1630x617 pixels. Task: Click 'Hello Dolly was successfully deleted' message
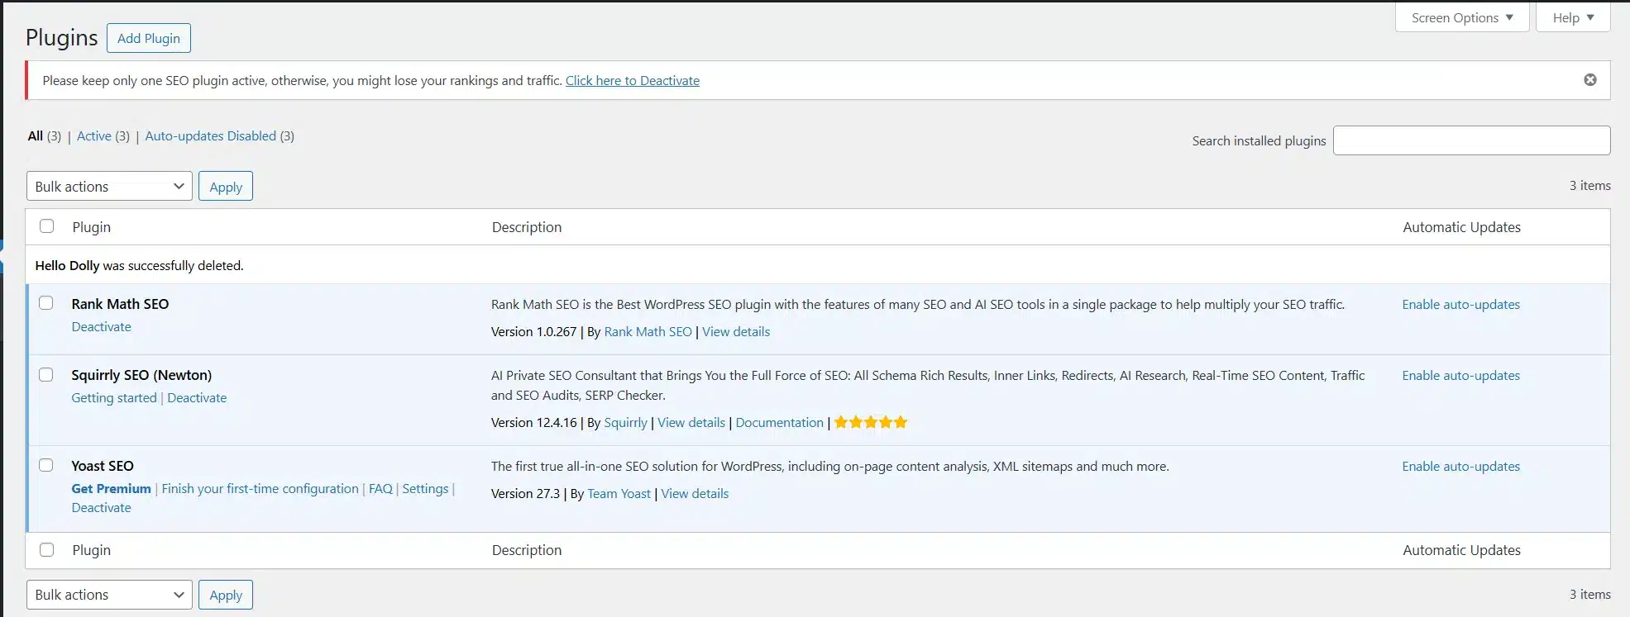[x=139, y=265]
